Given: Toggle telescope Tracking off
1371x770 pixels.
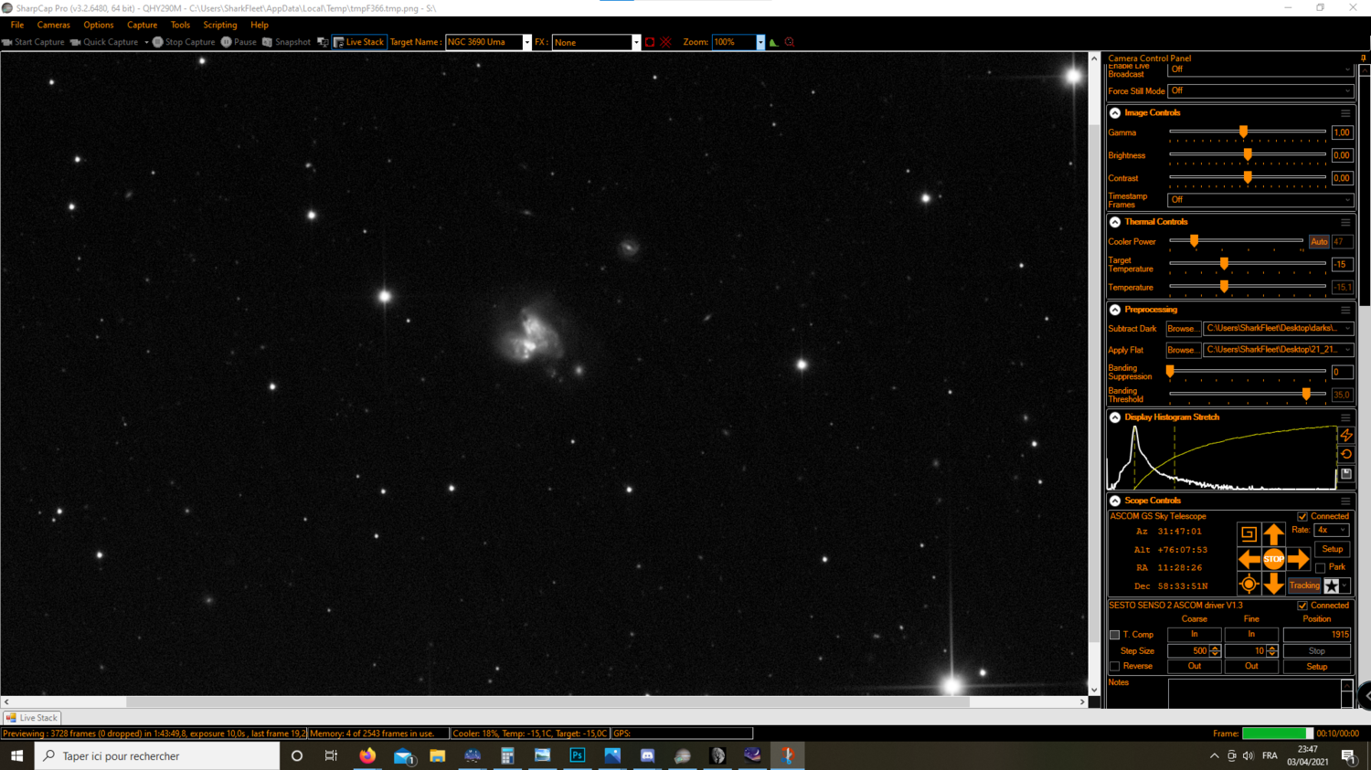Looking at the screenshot, I should coord(1303,585).
